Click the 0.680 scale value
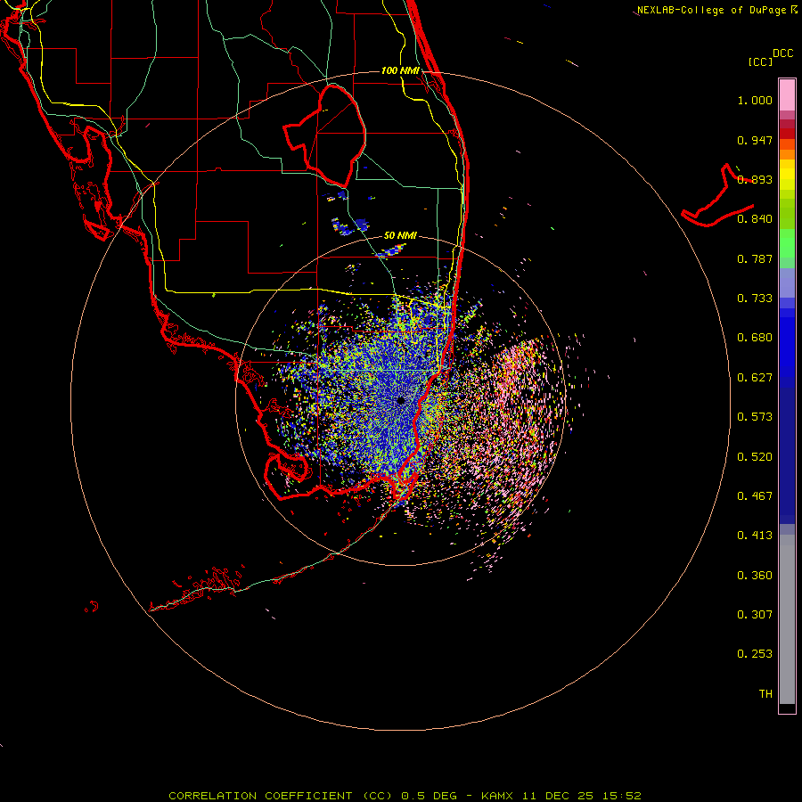802x802 pixels. [755, 338]
